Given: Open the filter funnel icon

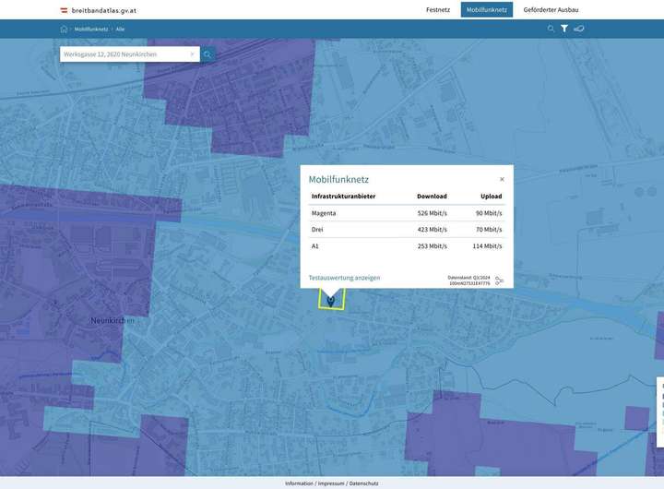Looking at the screenshot, I should pos(564,29).
